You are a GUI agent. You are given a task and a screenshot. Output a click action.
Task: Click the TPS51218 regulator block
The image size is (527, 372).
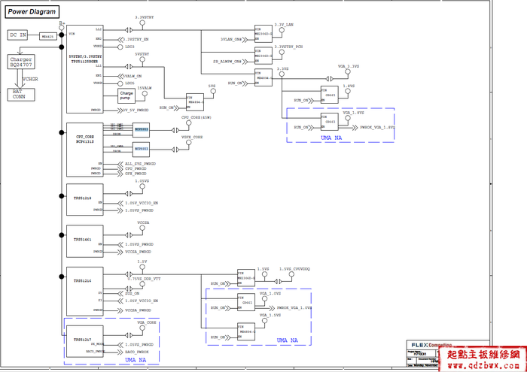coord(84,198)
